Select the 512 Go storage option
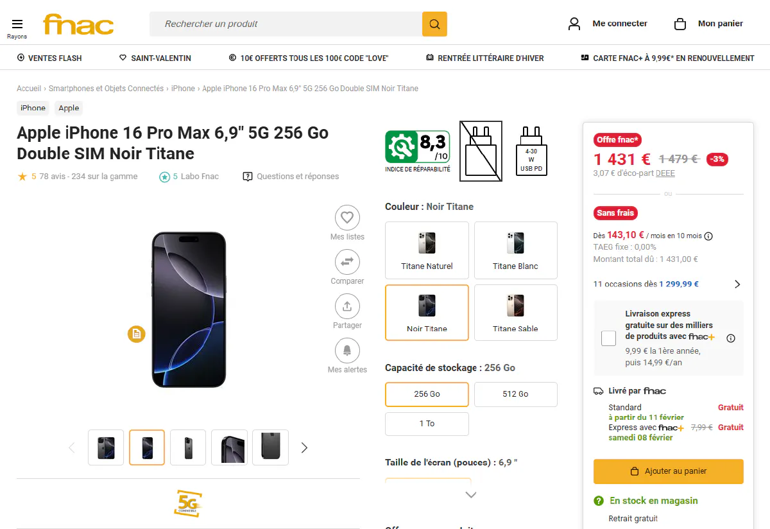Screen dimensions: 770x529 [x=515, y=394]
